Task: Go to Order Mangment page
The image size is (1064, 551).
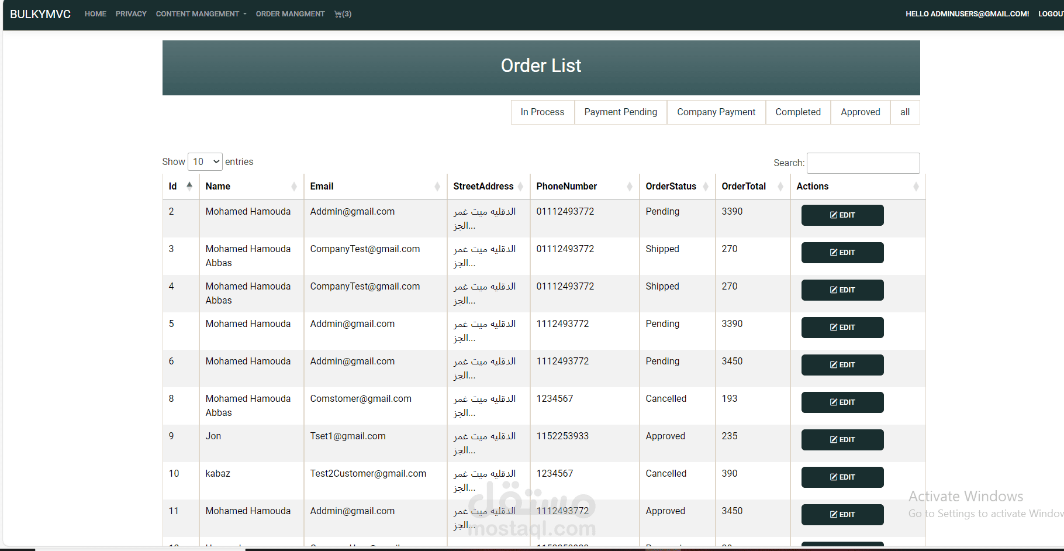Action: 290,14
